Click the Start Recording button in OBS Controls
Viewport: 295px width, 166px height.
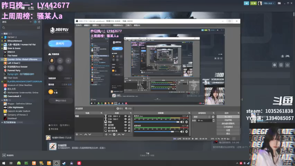click(228, 120)
